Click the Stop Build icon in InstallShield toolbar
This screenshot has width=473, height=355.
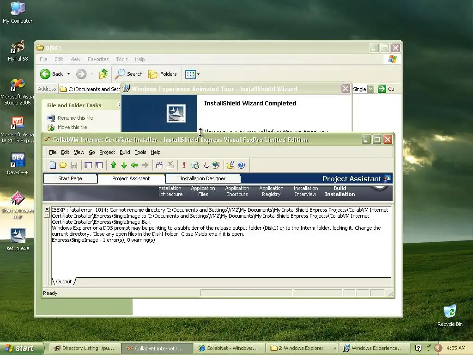170,165
